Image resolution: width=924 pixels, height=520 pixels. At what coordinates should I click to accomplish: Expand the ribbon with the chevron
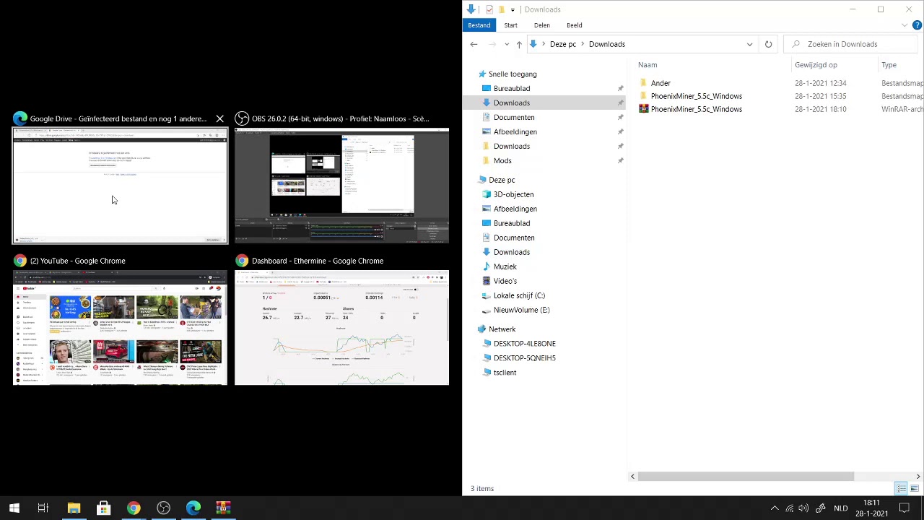point(905,25)
